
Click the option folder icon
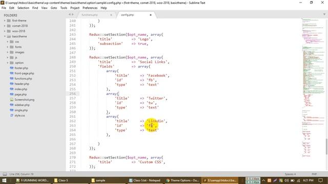point(12,63)
